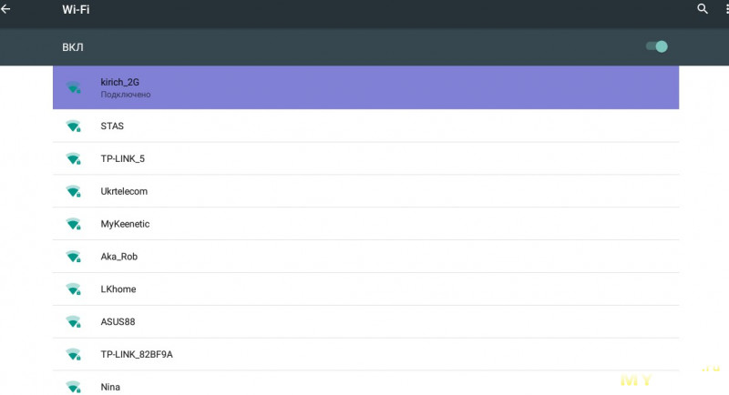The width and height of the screenshot is (729, 395).
Task: Tap the Nina network entry
Action: (x=364, y=386)
